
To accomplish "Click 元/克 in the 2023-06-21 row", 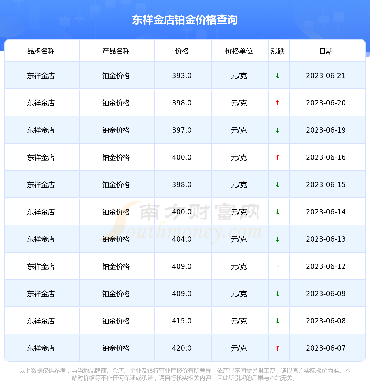I will pyautogui.click(x=239, y=76).
